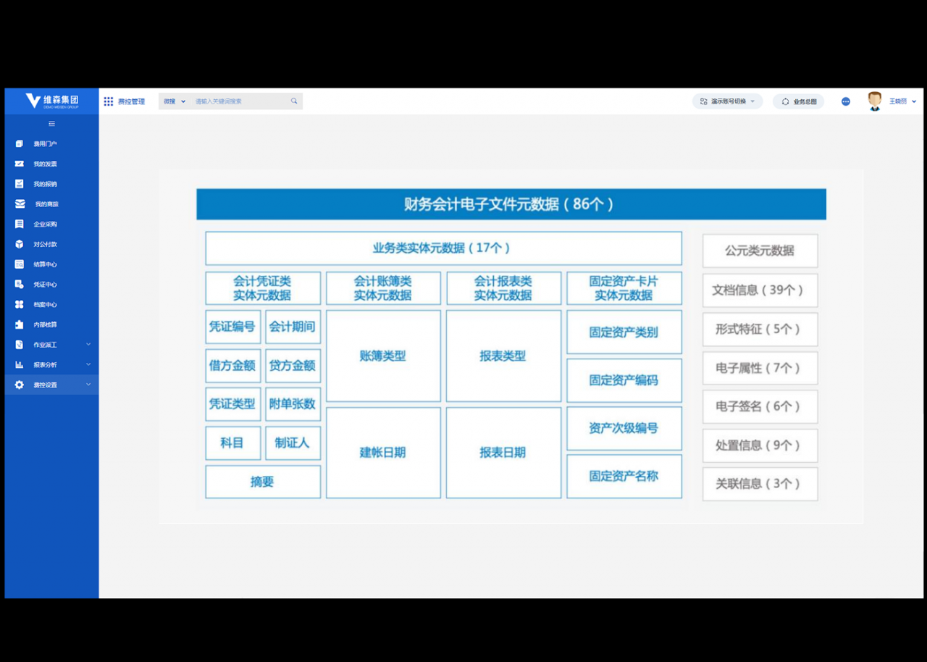Click the 凭证类型 box
The image size is (927, 662).
click(x=232, y=404)
